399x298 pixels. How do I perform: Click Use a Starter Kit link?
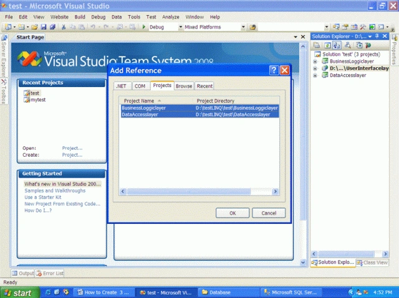click(43, 197)
